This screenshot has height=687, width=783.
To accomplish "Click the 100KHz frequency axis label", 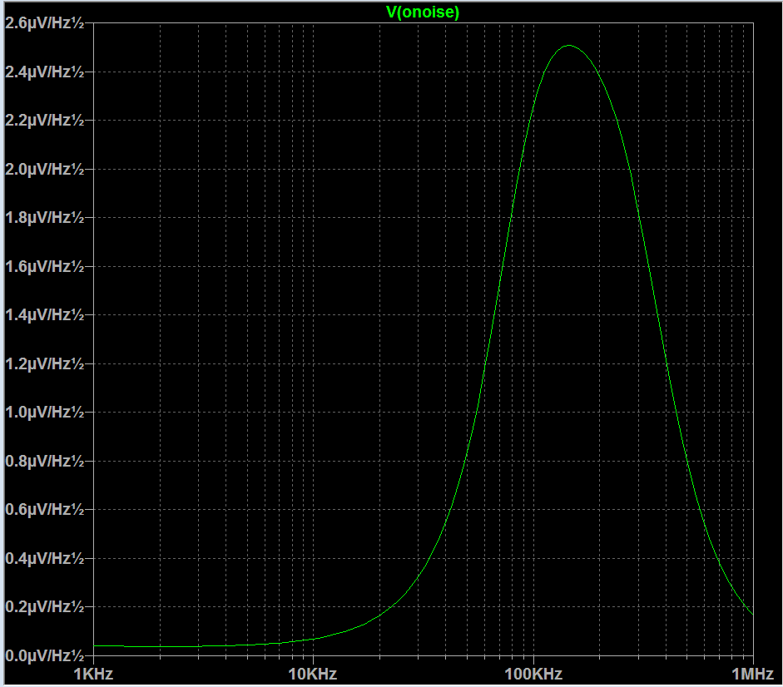I will 533,674.
